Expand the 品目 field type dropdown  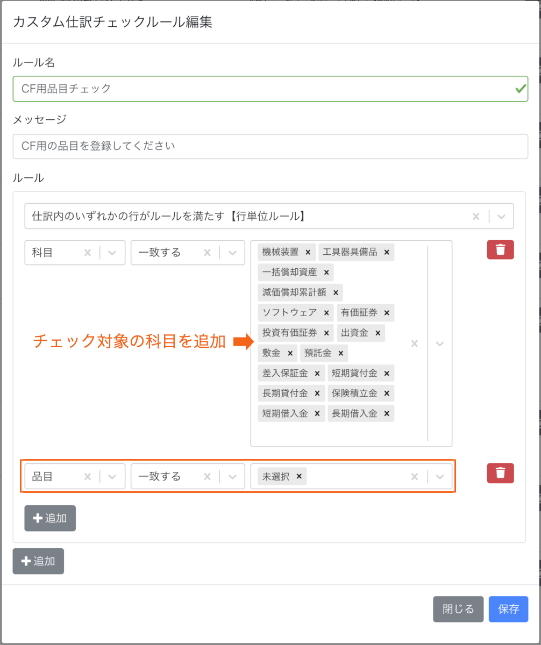[x=112, y=476]
